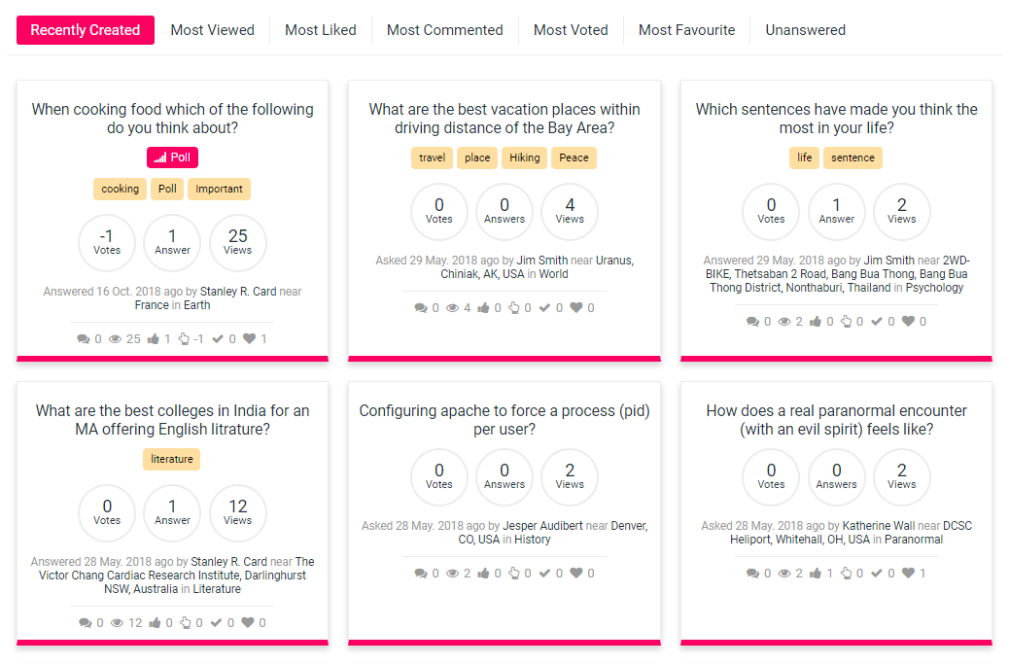Screen dimensions: 1009x664
Task: Click the 'Hiking' tag
Action: [x=525, y=157]
